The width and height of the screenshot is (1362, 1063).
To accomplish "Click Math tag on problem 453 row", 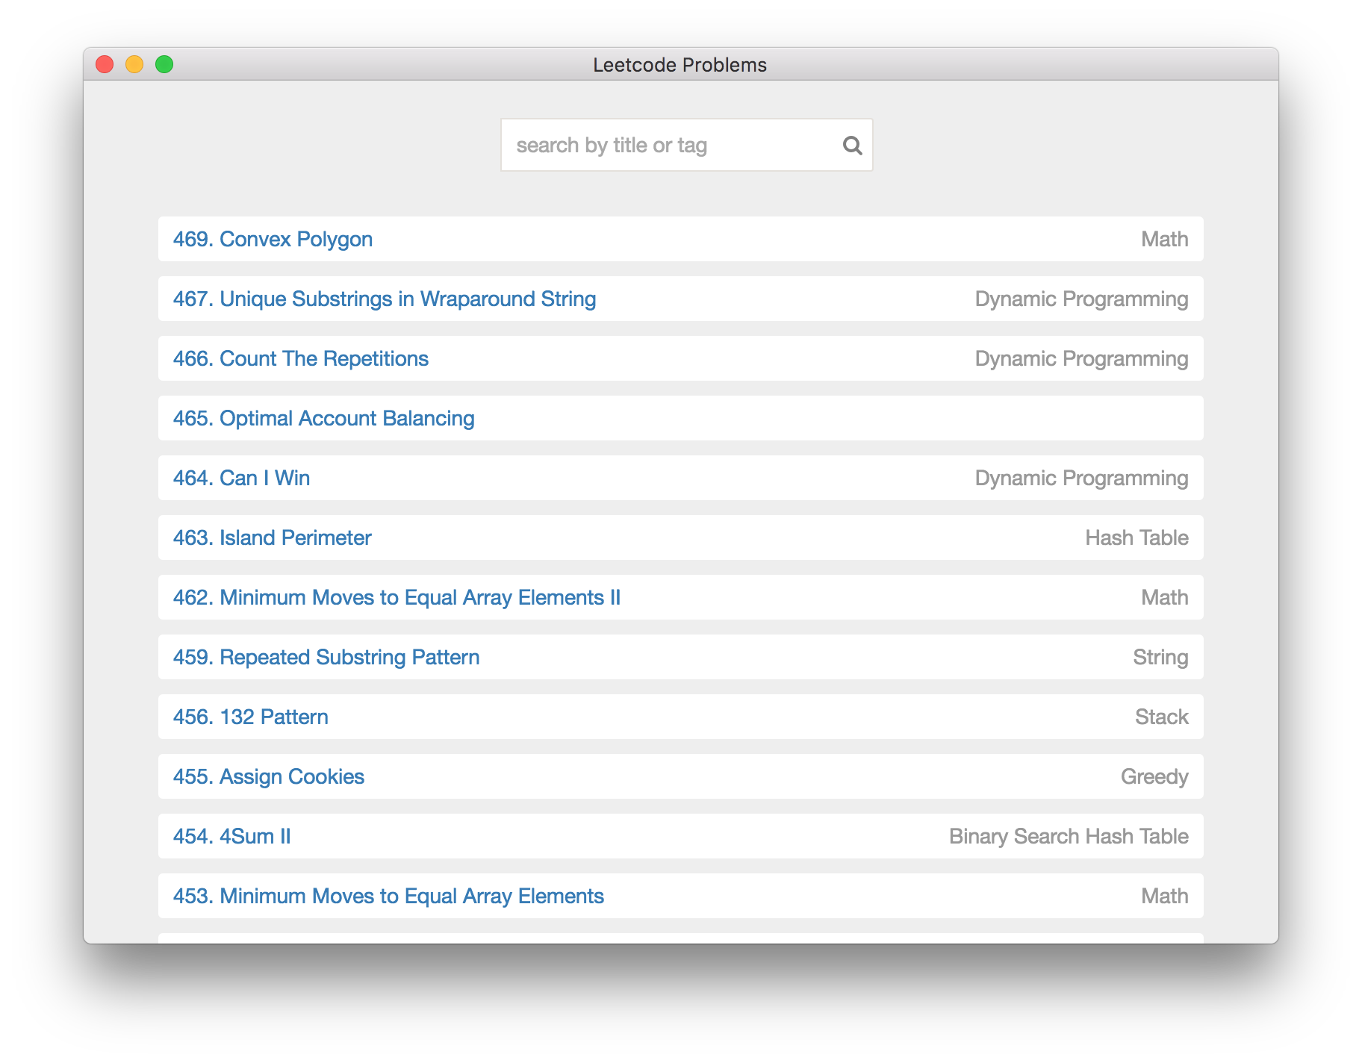I will pyautogui.click(x=1164, y=896).
